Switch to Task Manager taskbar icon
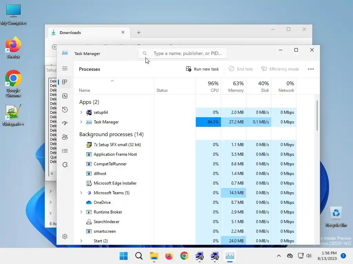353x264 pixels. point(230,256)
